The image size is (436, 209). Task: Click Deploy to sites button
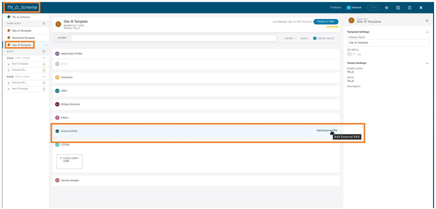click(x=326, y=22)
